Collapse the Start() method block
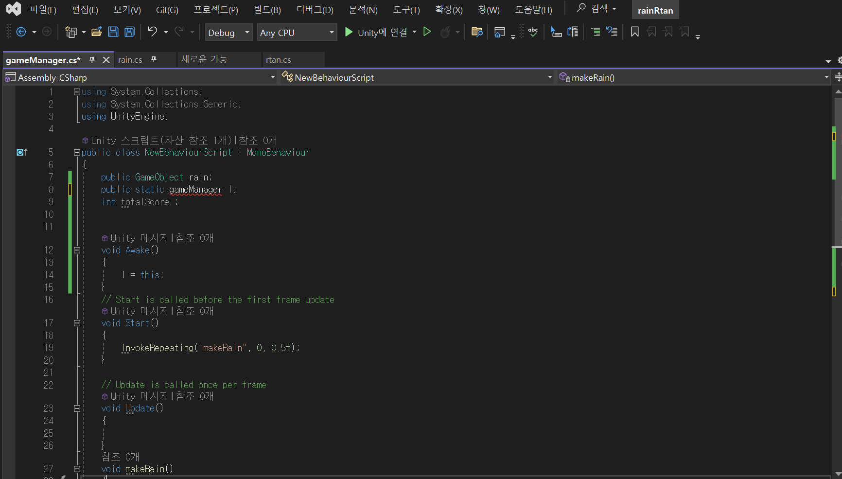The width and height of the screenshot is (842, 479). 77,323
